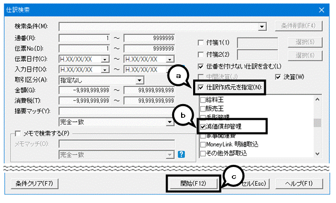Screen dimensions: 336x203
Task: Enable メモで検索する(P) checkbox
Action: [18, 133]
